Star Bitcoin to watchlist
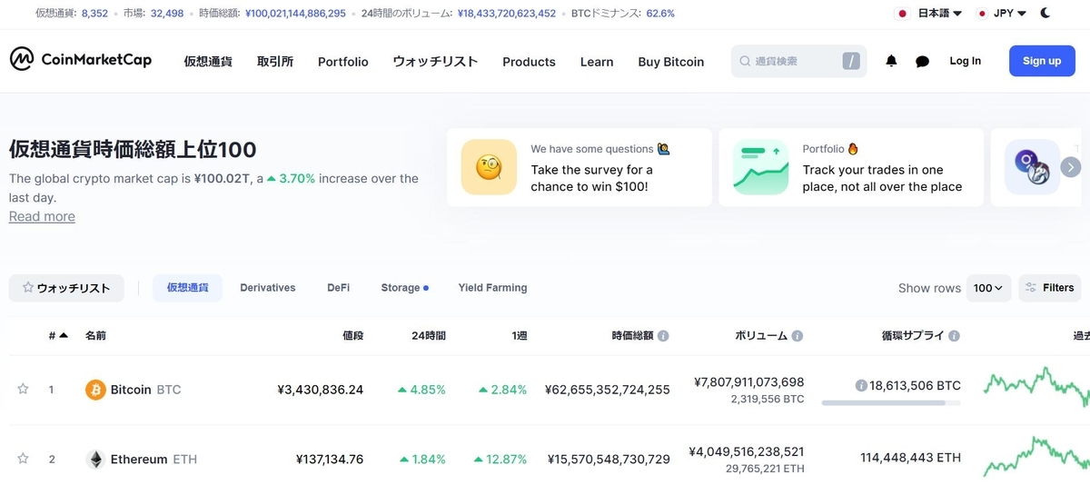The width and height of the screenshot is (1090, 485). tap(24, 390)
